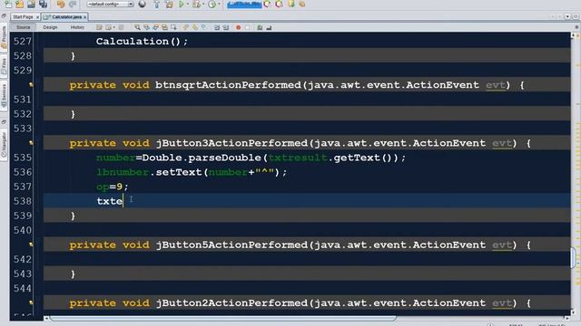Image resolution: width=581 pixels, height=326 pixels.
Task: Click gutter marker beside btnsqrtActionPerformed
Action: (x=32, y=85)
